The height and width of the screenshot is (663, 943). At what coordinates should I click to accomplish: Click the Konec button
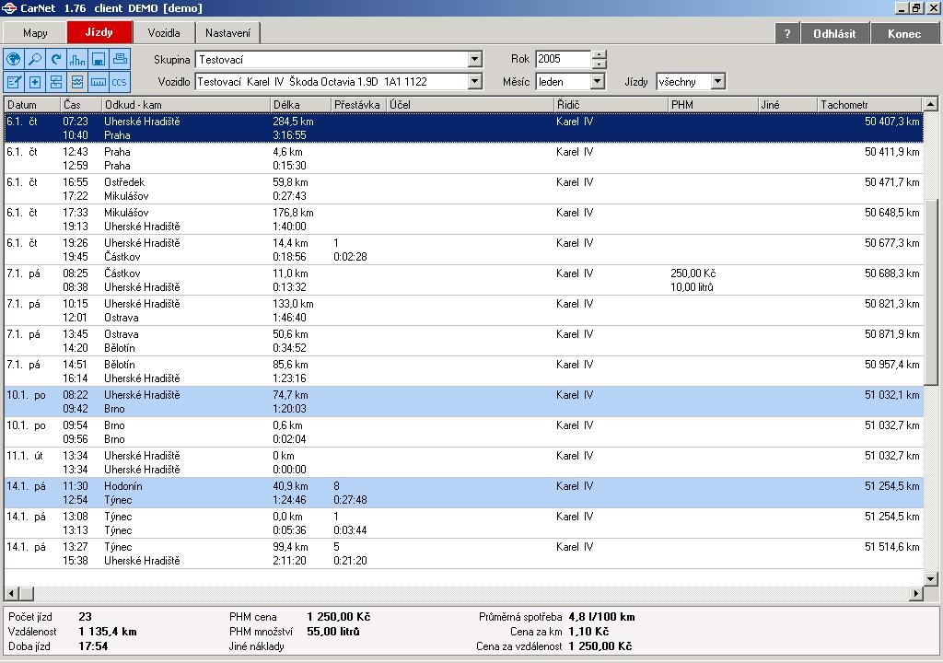(904, 34)
